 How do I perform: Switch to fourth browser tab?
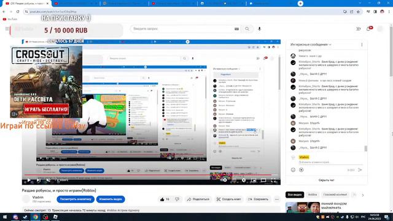click(173, 4)
